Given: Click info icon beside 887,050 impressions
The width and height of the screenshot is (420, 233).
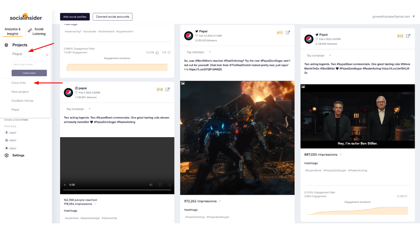Looking at the screenshot, I should click(x=340, y=155).
